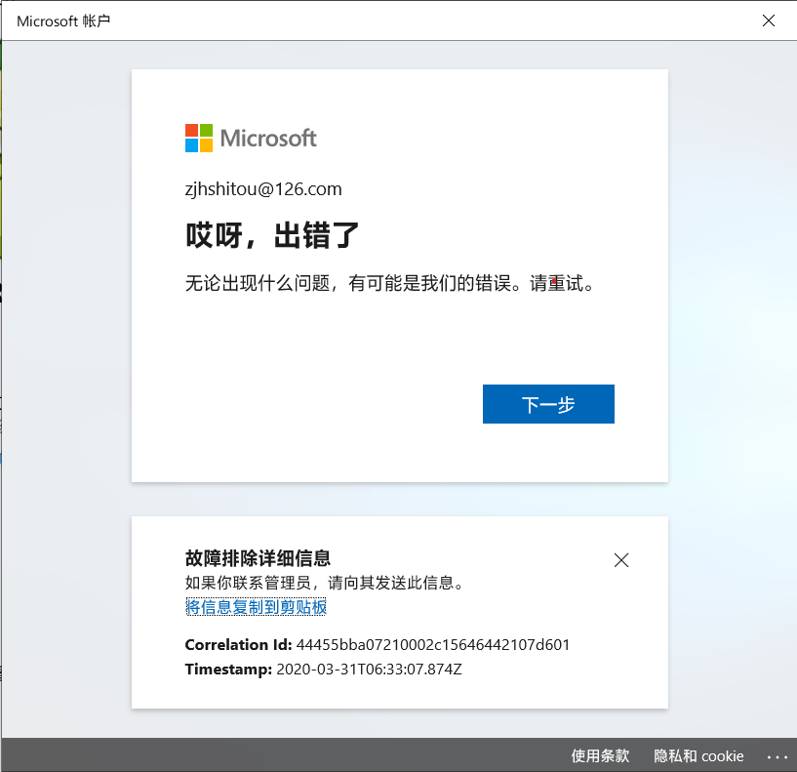Click the 哎呀，出错了 heading
Screen dimensions: 797x772
272,235
